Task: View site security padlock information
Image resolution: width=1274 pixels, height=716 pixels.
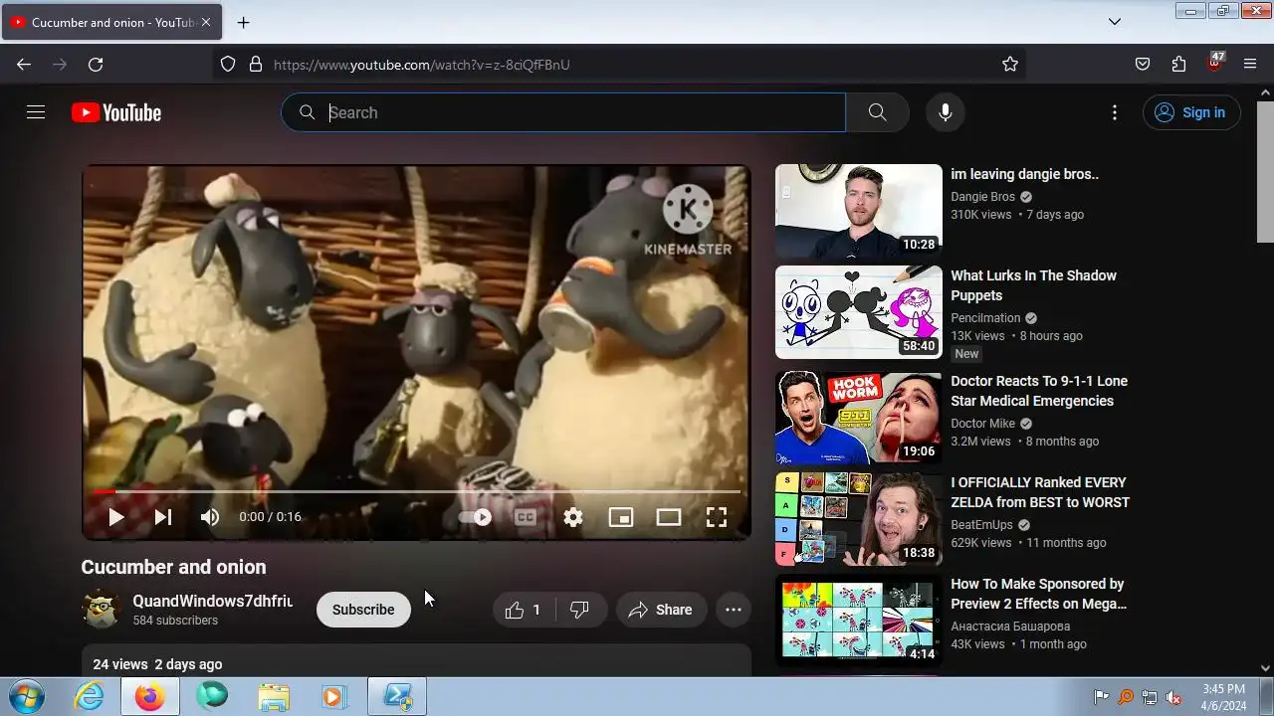Action: coord(256,64)
